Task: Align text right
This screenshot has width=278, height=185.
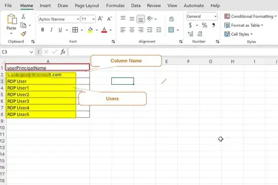Action: coord(141,30)
